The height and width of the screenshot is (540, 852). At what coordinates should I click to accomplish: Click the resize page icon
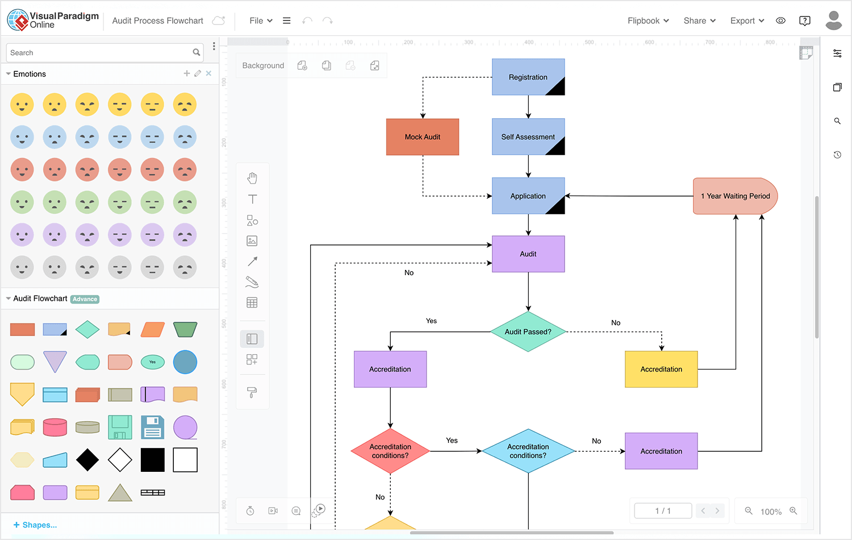click(x=375, y=66)
